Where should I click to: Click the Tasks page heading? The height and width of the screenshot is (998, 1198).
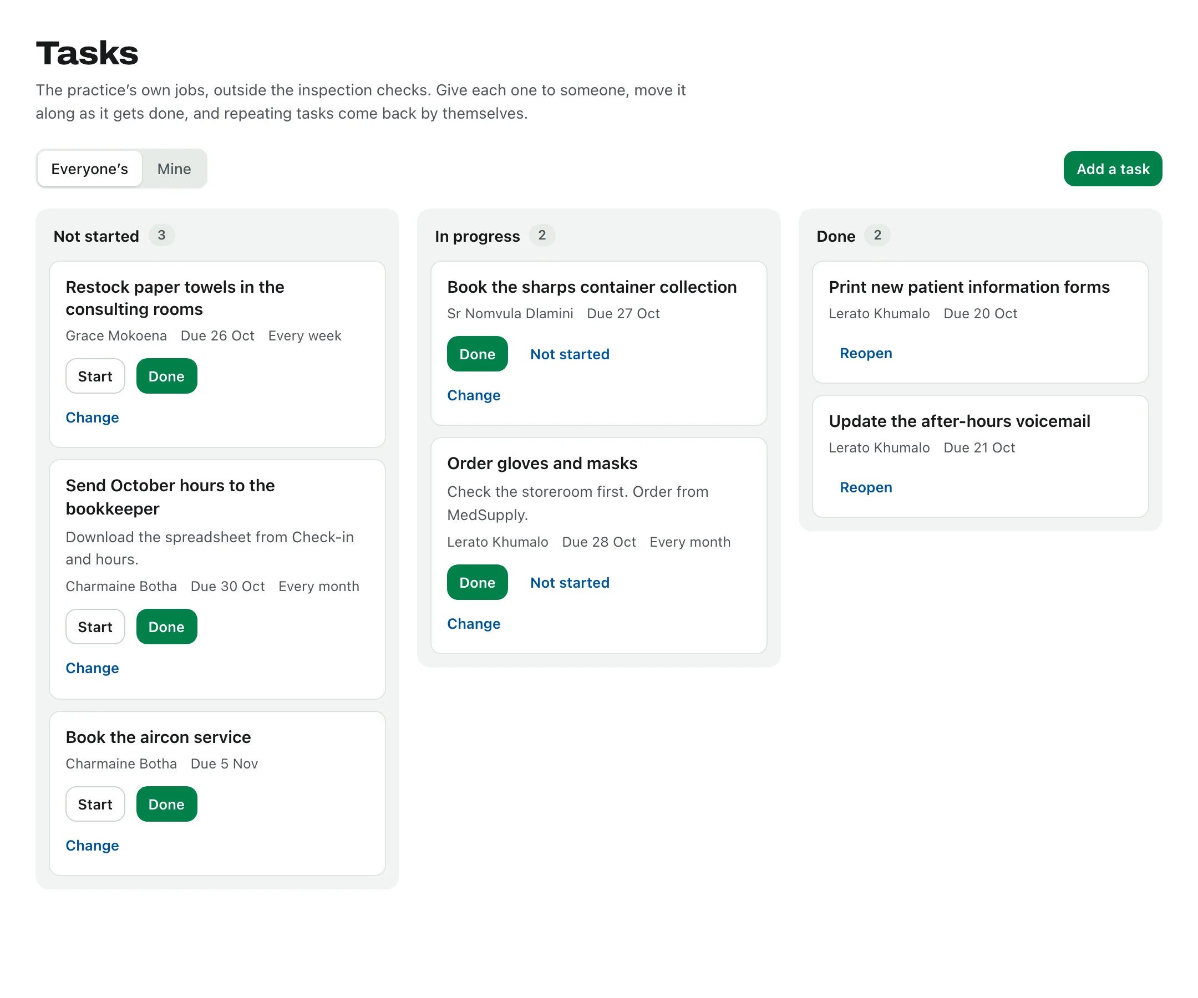click(87, 53)
